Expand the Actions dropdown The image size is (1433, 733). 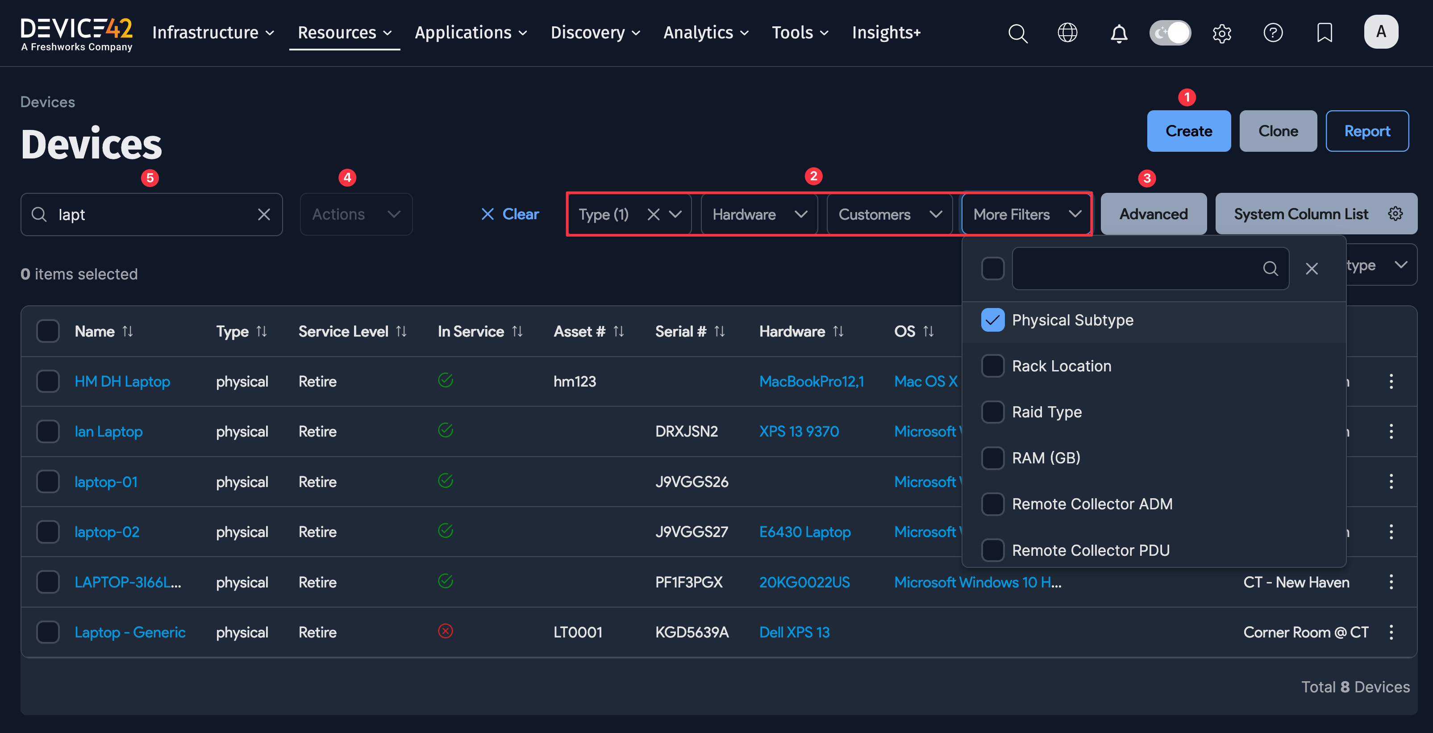click(x=355, y=214)
